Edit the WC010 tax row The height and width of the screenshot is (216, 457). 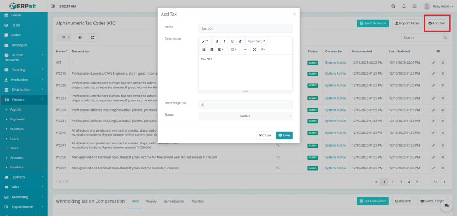point(434,74)
